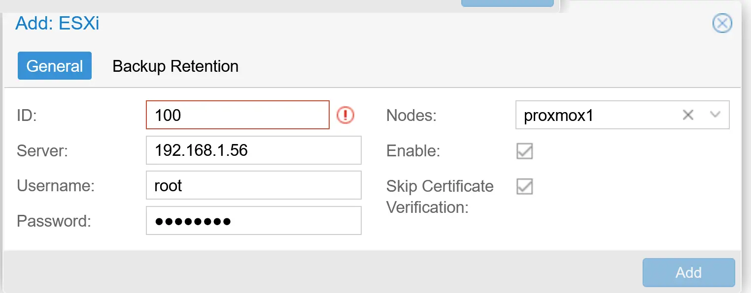Click the Server label text
This screenshot has height=293, width=751.
pos(42,150)
